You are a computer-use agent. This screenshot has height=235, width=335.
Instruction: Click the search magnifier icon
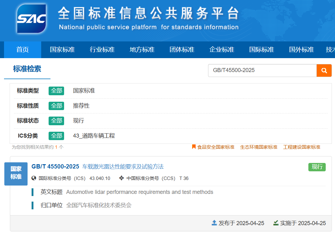click(x=324, y=70)
